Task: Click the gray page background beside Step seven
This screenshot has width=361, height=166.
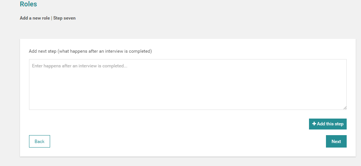Action: pyautogui.click(x=151, y=18)
